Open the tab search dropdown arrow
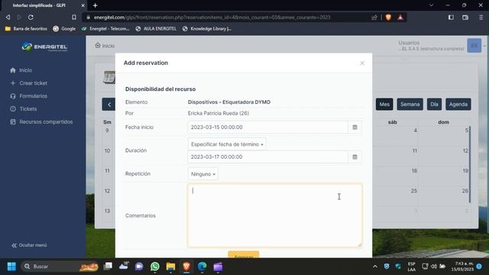Image resolution: width=489 pixels, height=275 pixels. pyautogui.click(x=431, y=5)
